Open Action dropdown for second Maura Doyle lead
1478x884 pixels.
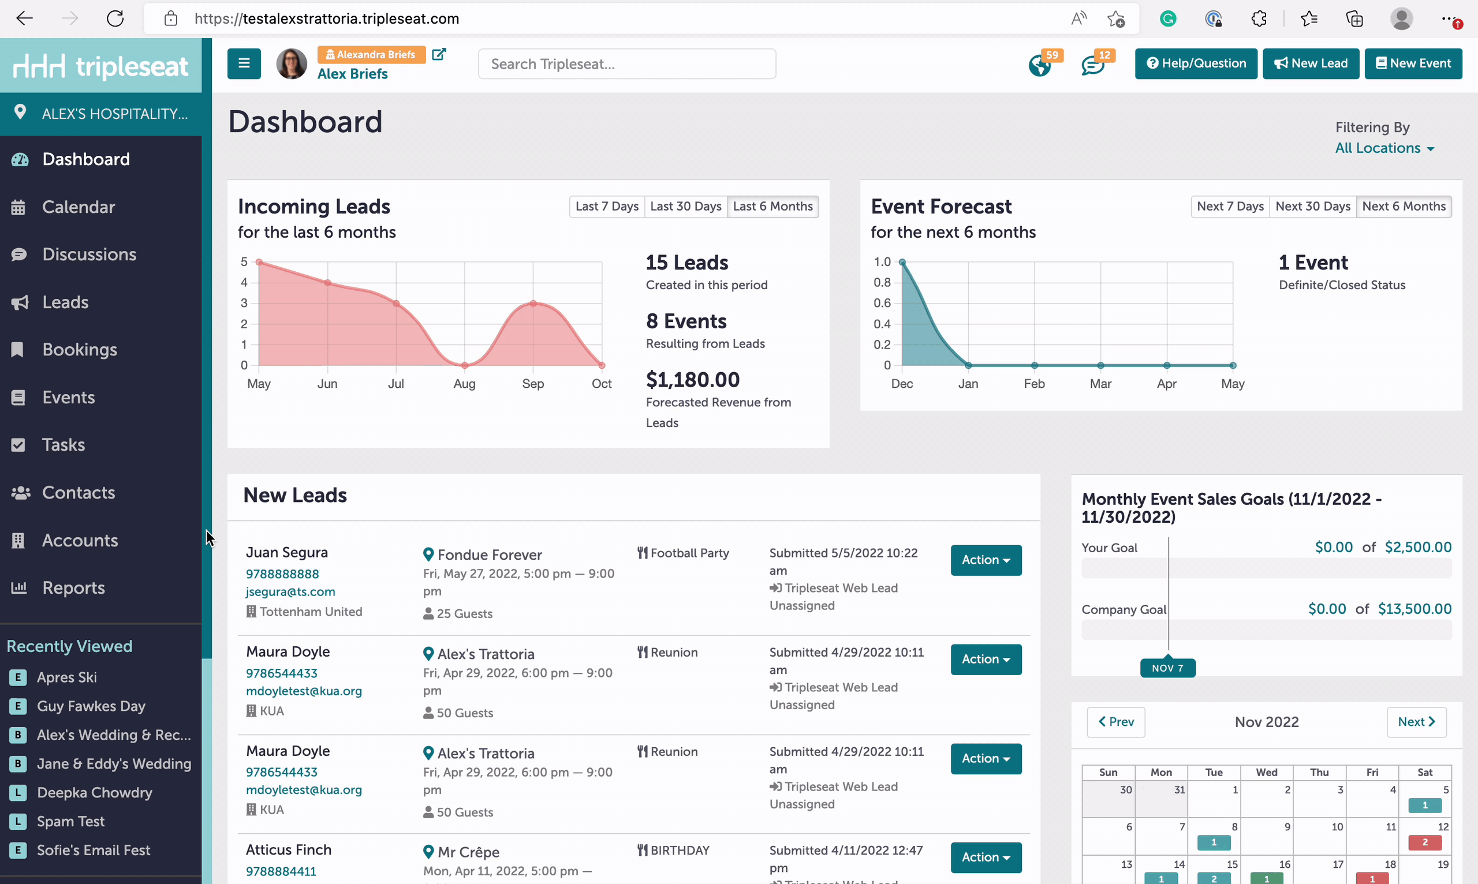coord(986,759)
